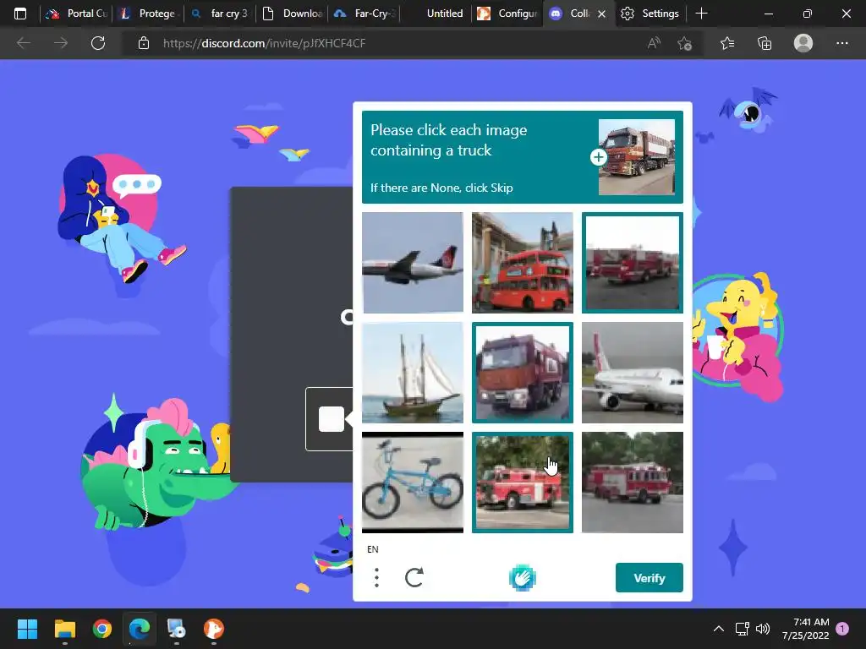Open volume control in tray

coord(763,629)
